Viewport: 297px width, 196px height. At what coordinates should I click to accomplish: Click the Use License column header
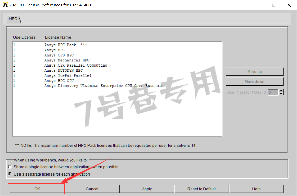point(24,37)
